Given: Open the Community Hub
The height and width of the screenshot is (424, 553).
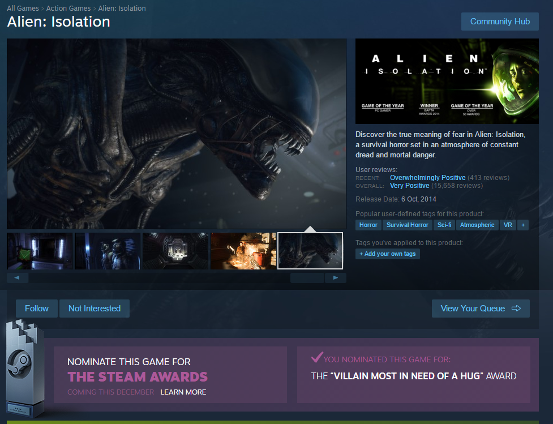Looking at the screenshot, I should click(x=500, y=22).
